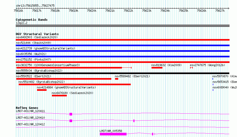Click the label nsv6476180 (Sedlazeck2020)

72,93
